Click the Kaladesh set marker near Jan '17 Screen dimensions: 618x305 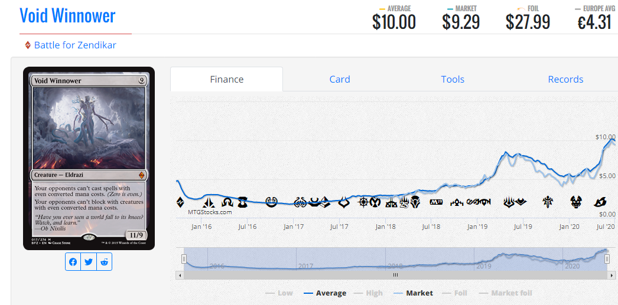tap(272, 202)
